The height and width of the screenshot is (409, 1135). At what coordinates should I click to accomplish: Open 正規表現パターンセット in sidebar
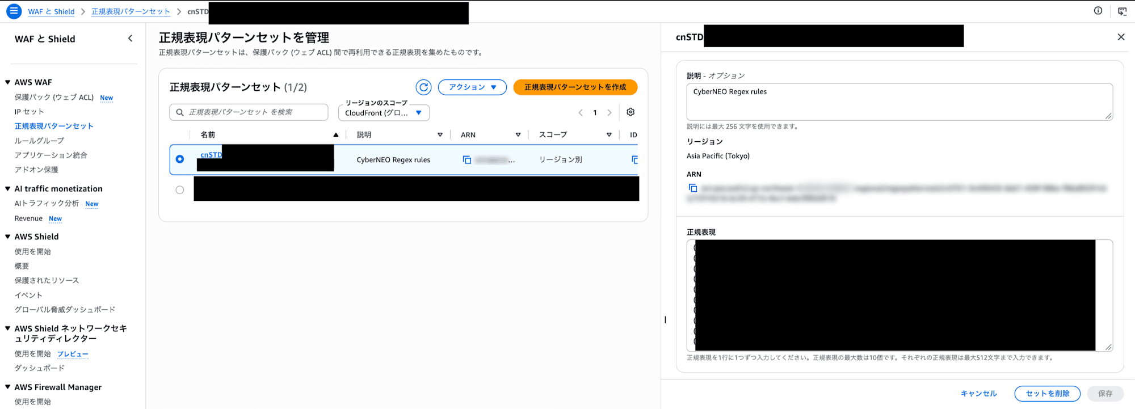point(54,127)
